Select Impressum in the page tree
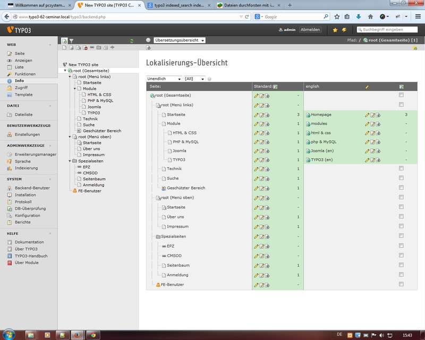The height and width of the screenshot is (340, 425). pos(93,155)
